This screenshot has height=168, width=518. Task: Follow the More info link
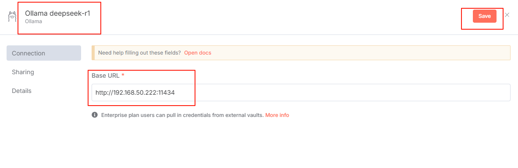[277, 115]
